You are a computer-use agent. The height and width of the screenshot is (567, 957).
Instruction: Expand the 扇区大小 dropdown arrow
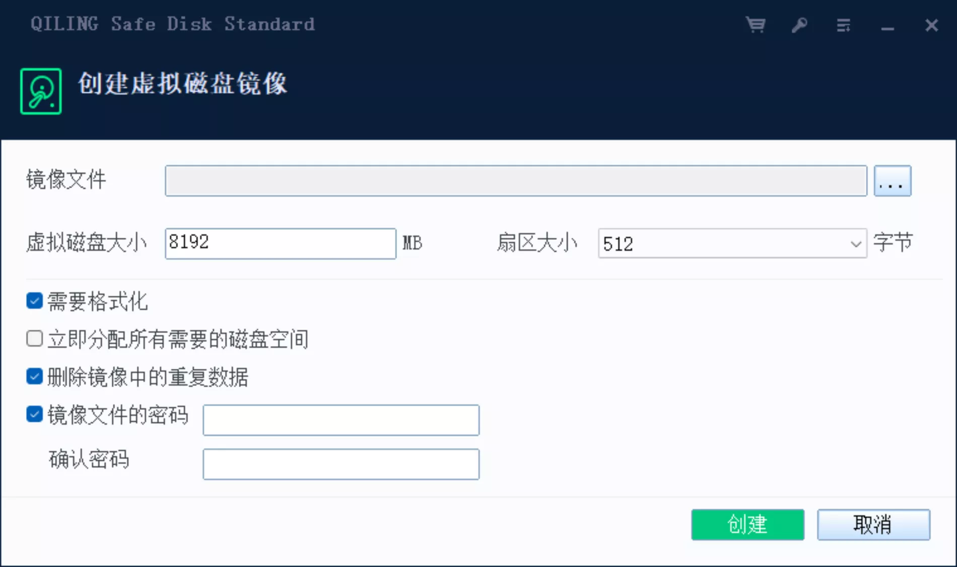(x=855, y=243)
